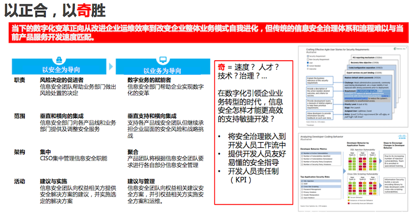
Task: Select the 以业务为导向 header box
Action: tap(163, 67)
